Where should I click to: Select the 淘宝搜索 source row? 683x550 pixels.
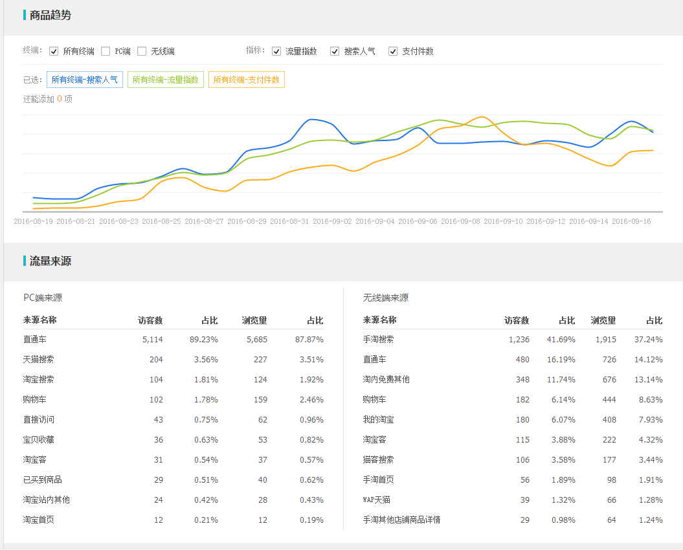coord(174,379)
